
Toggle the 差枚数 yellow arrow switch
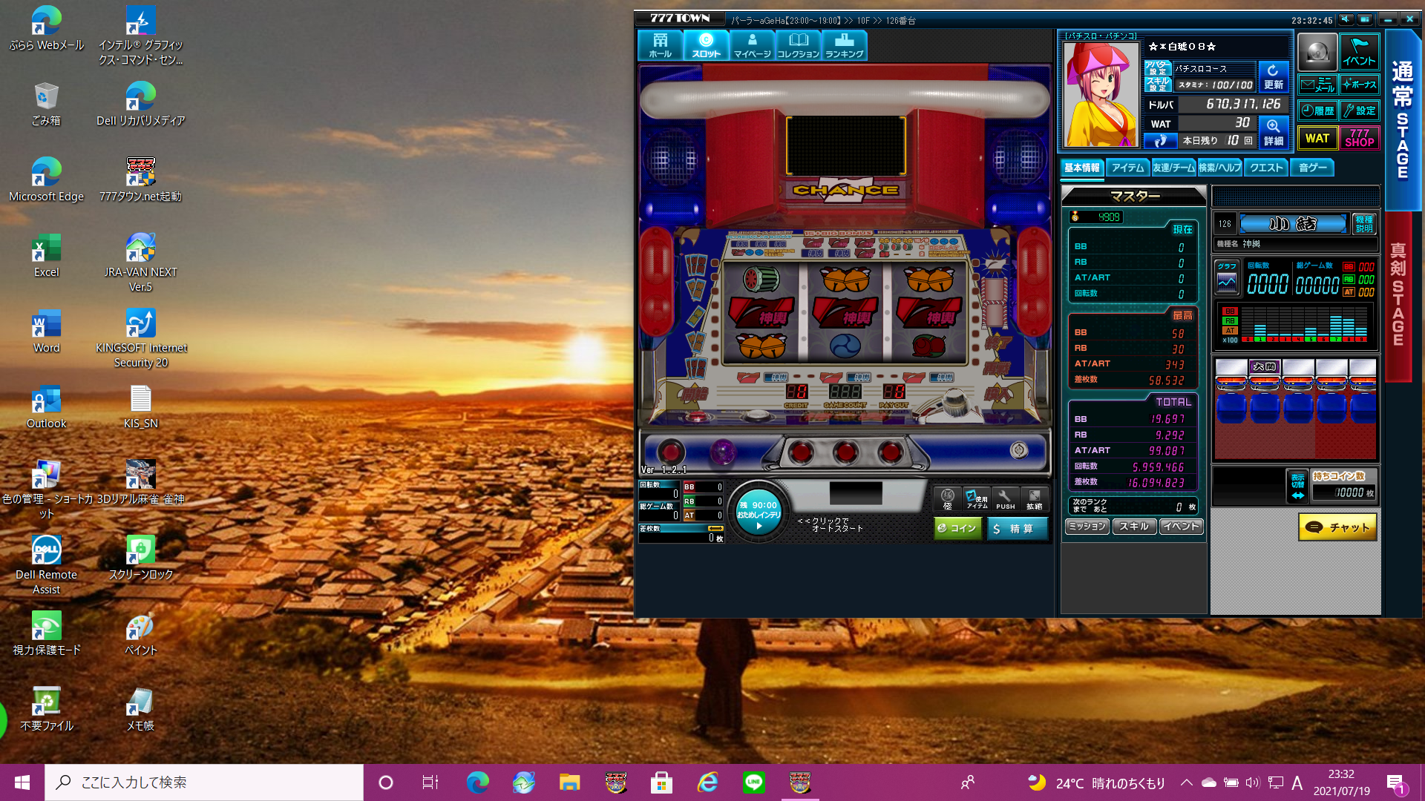click(x=715, y=528)
